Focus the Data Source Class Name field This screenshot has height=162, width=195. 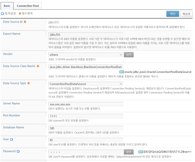coord(86,67)
